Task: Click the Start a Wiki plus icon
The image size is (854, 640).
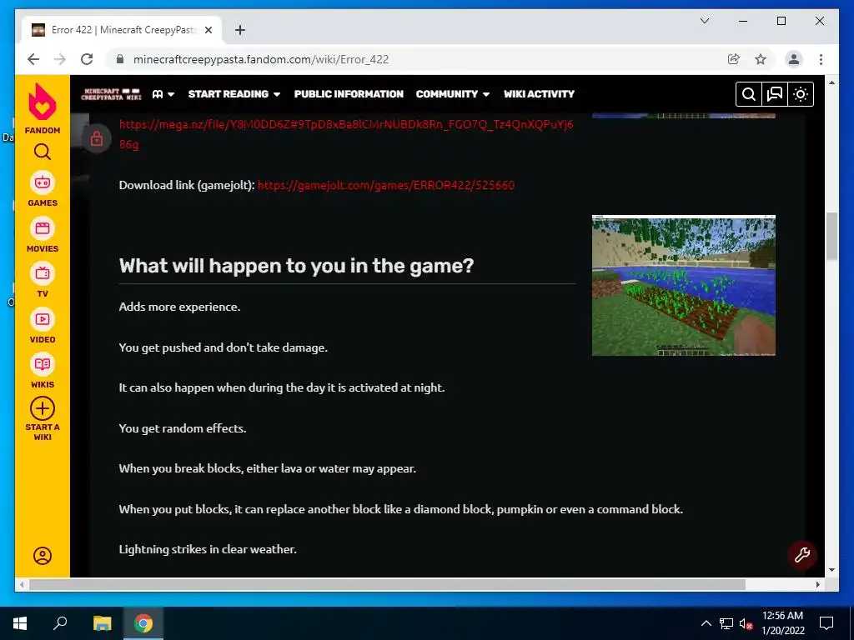Action: click(43, 408)
